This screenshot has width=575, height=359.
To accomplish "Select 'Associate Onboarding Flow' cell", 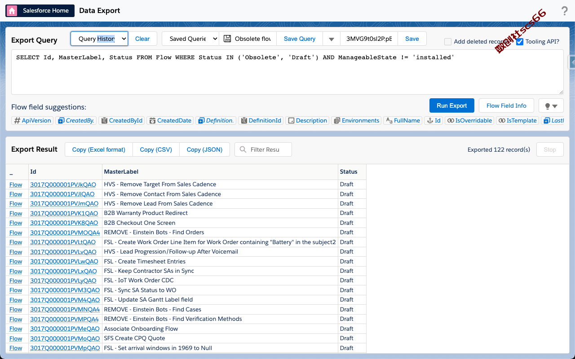I will (220, 329).
